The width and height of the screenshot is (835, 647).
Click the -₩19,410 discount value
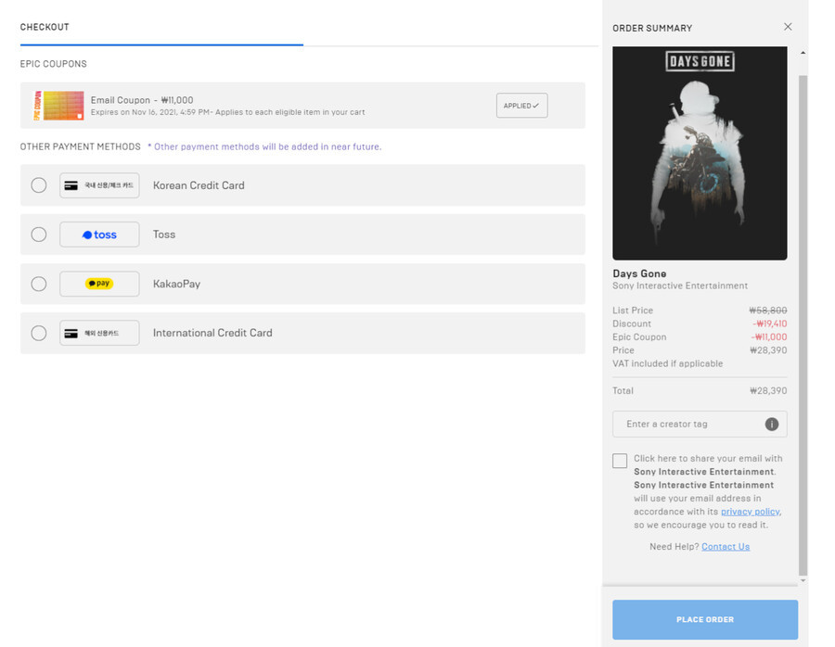(x=769, y=323)
